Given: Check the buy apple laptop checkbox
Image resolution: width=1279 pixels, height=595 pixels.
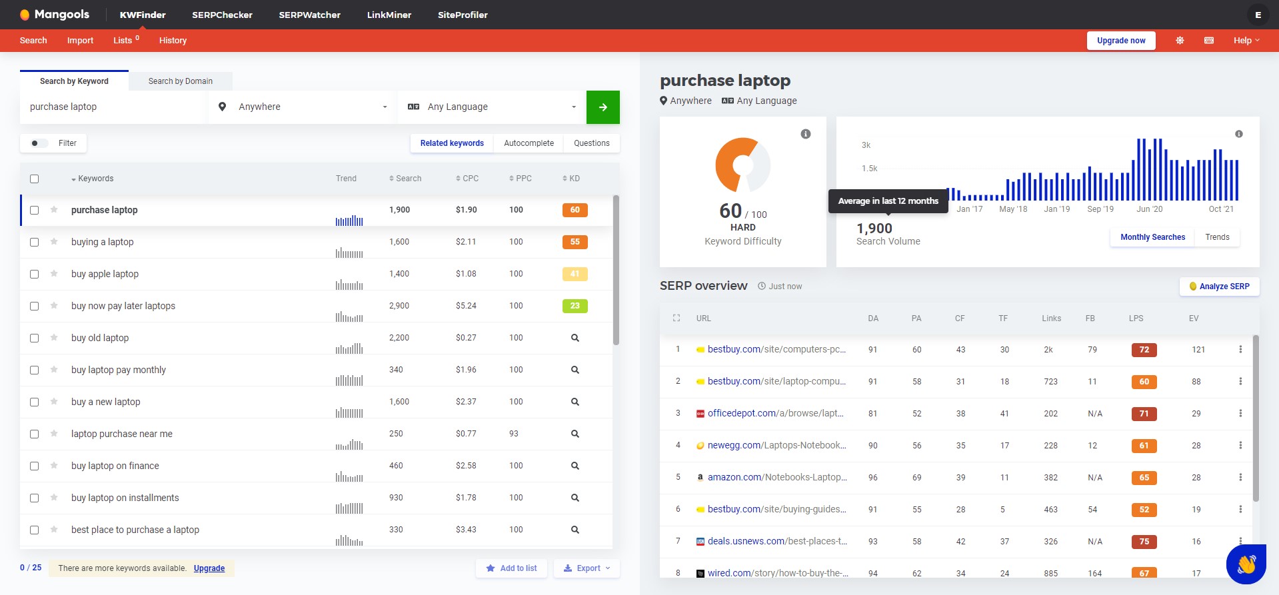Looking at the screenshot, I should 35,274.
